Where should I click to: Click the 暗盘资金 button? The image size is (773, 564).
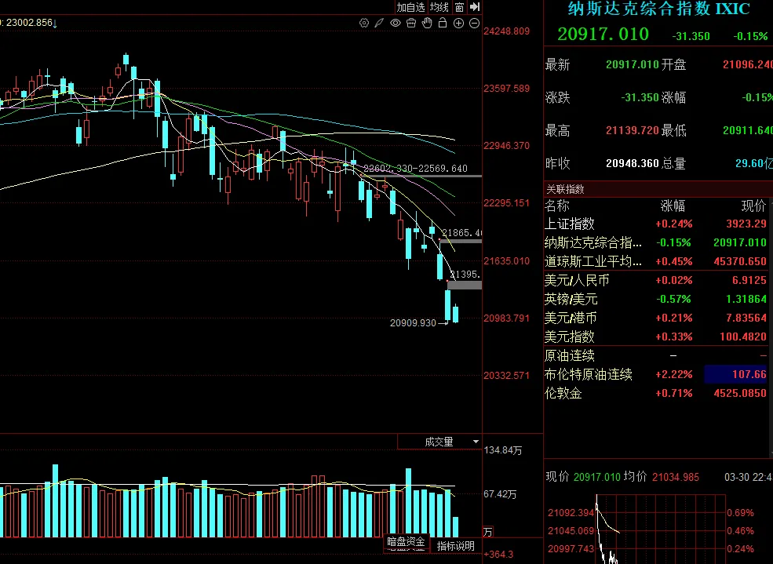pos(406,542)
